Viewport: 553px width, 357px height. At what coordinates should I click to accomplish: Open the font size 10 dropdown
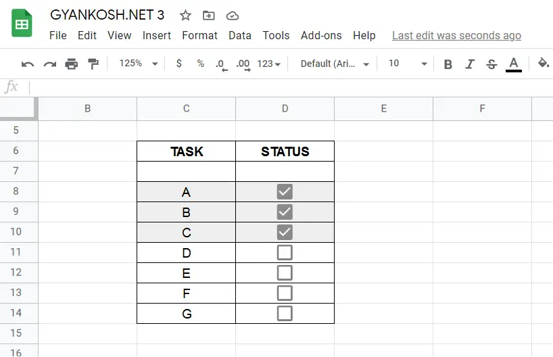(x=408, y=64)
